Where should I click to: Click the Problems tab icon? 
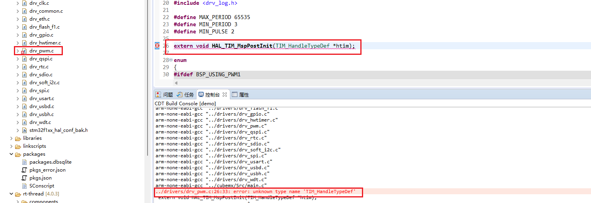click(158, 95)
